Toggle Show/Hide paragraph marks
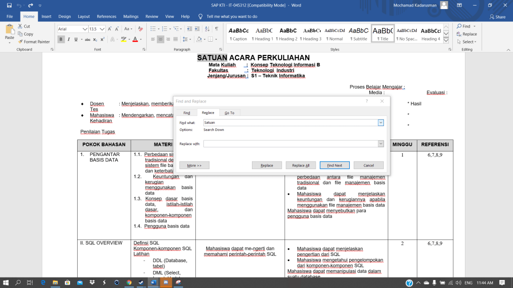The height and width of the screenshot is (288, 513). pos(216,29)
